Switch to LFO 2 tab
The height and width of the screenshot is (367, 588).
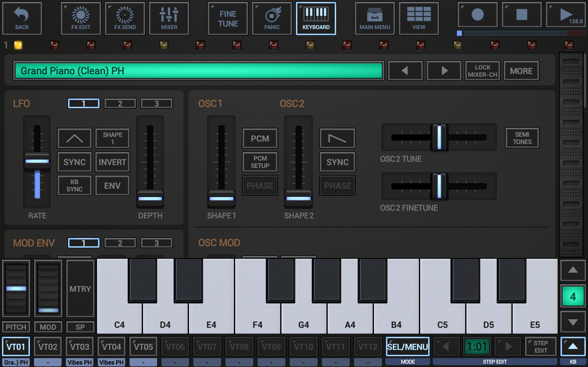120,103
